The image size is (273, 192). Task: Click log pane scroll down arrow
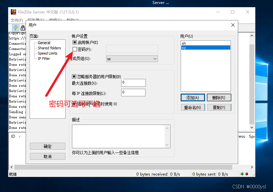click(252, 127)
